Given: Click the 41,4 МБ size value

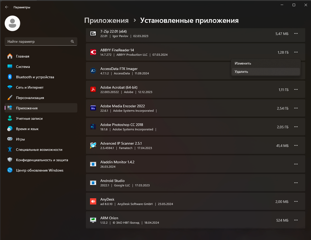Looking at the screenshot, I should [x=282, y=146].
